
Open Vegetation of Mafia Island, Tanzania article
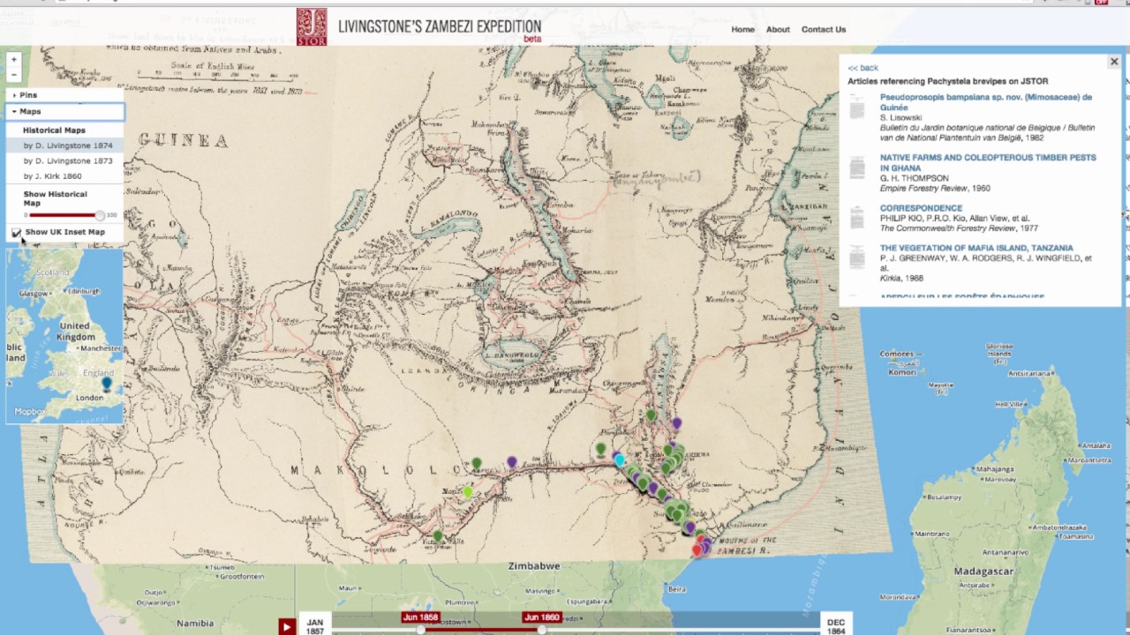pyautogui.click(x=976, y=248)
